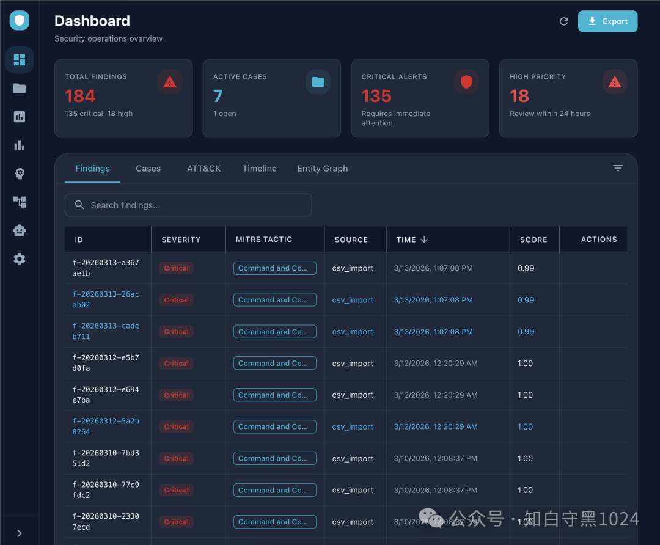Image resolution: width=660 pixels, height=545 pixels.
Task: Open the Dashboard grid icon in sidebar
Action: (x=20, y=60)
